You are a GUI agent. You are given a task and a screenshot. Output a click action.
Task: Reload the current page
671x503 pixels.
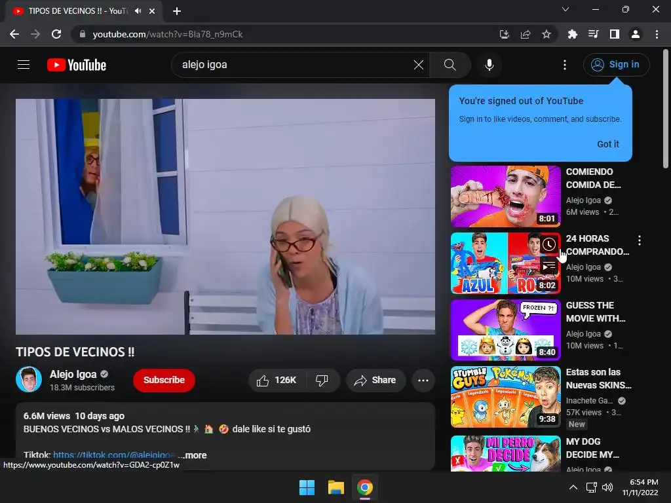(x=56, y=34)
